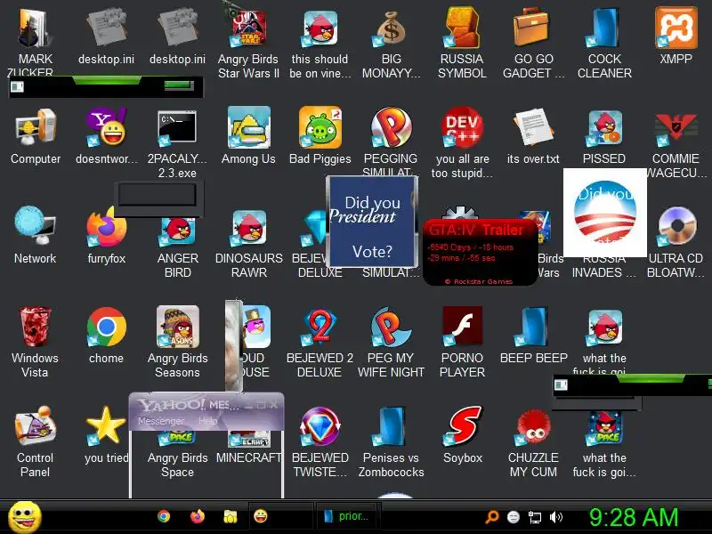Open the Flash player icon beside BEEP BEEP
This screenshot has width=712, height=534.
[x=462, y=326]
